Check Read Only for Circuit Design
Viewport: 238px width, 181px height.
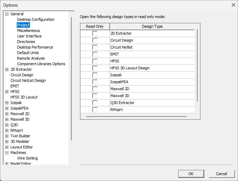(x=95, y=40)
